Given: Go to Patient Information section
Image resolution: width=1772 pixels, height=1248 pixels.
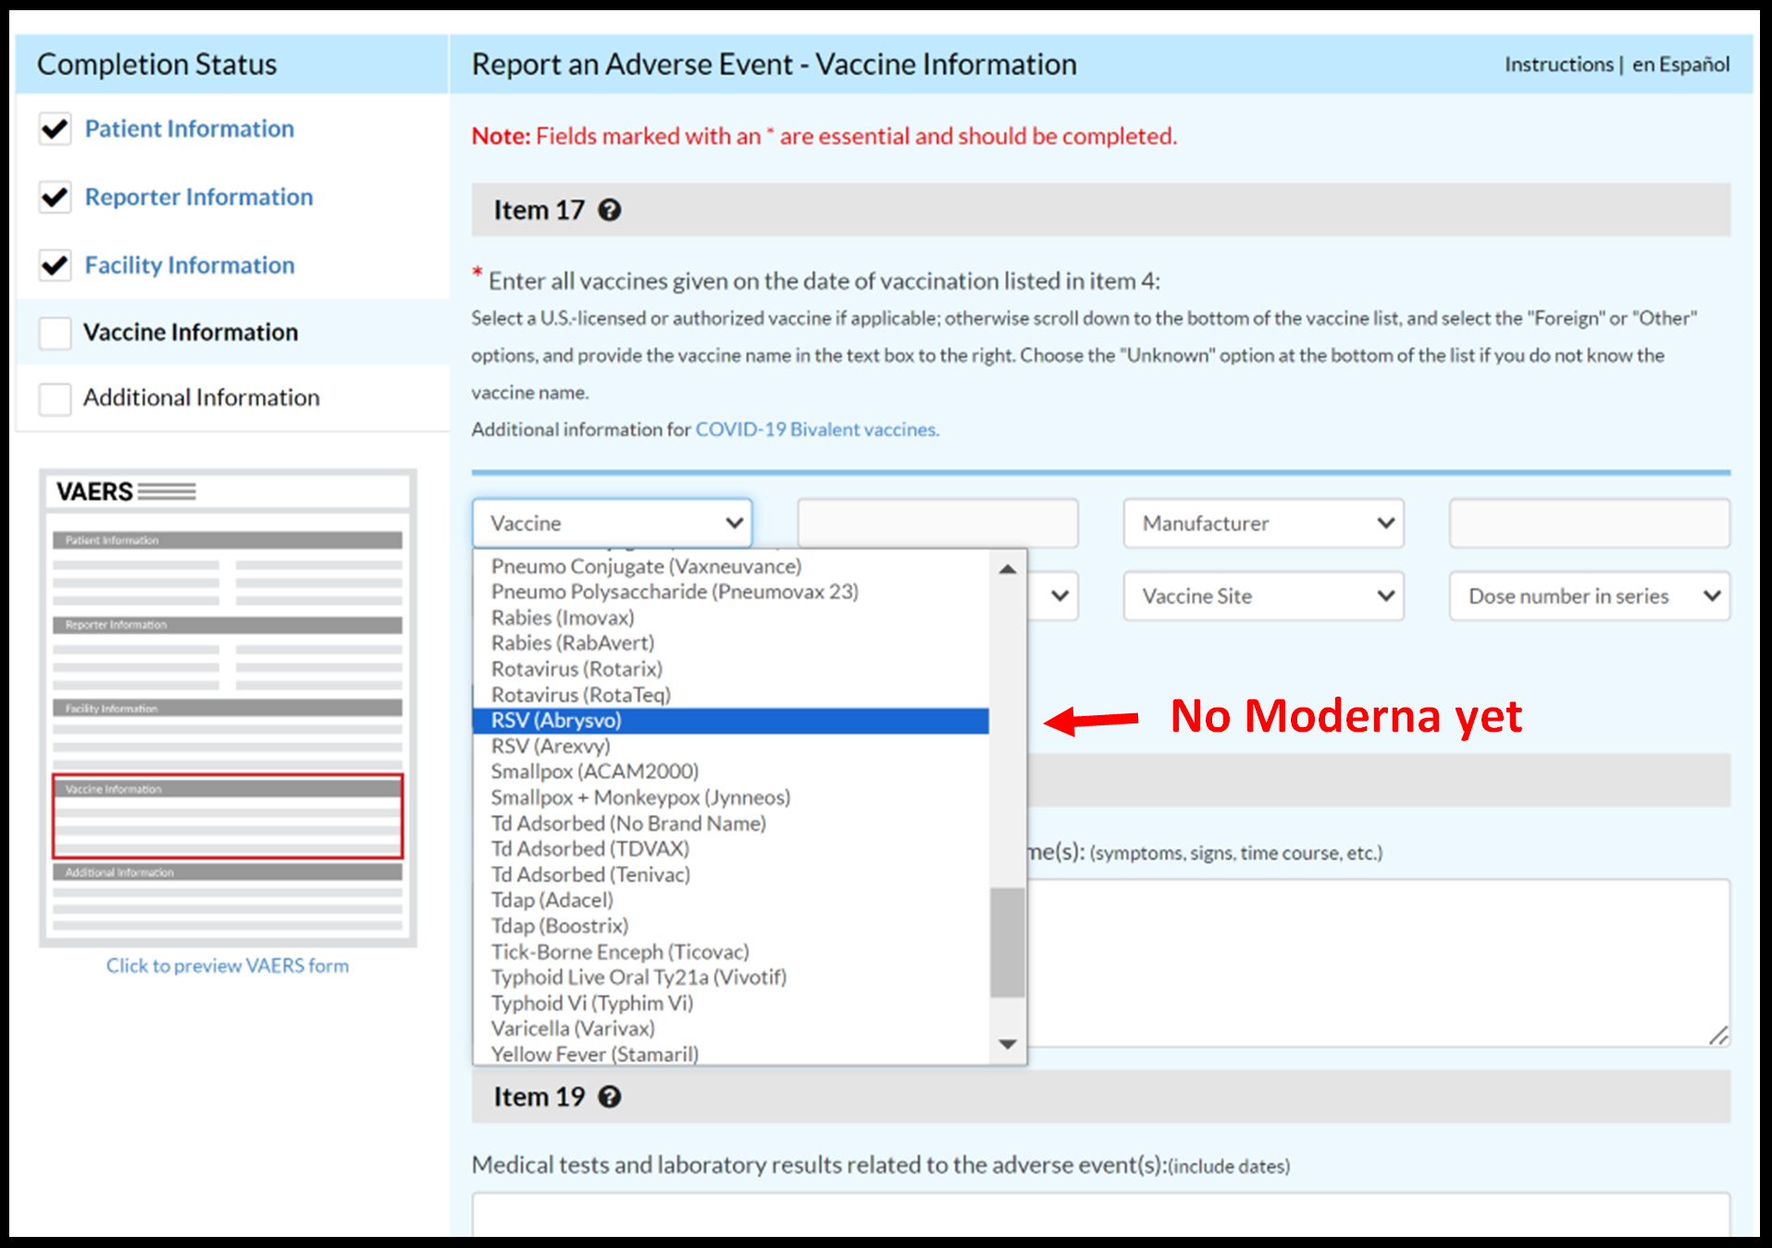Looking at the screenshot, I should click(x=190, y=129).
